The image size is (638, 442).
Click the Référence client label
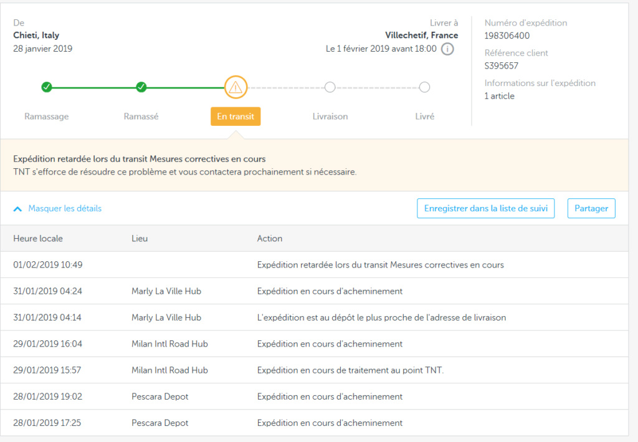click(516, 53)
